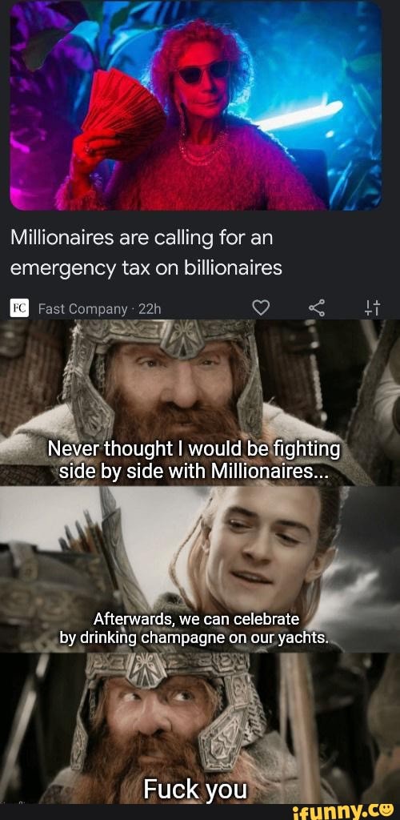Share the article with the share icon
This screenshot has width=400, height=820.
317,309
